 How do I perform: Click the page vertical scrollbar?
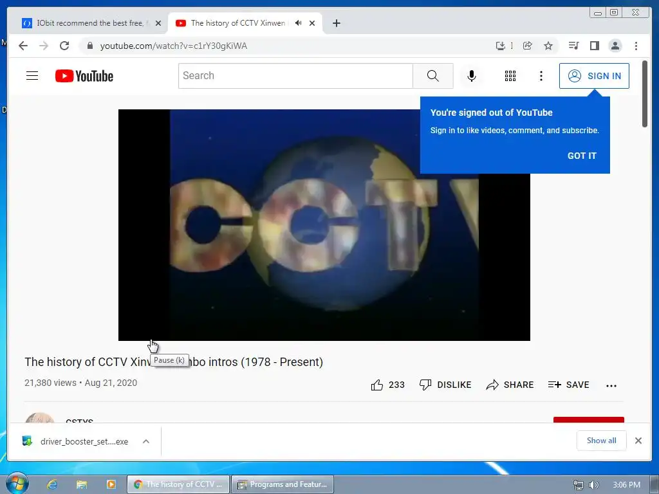(x=645, y=94)
